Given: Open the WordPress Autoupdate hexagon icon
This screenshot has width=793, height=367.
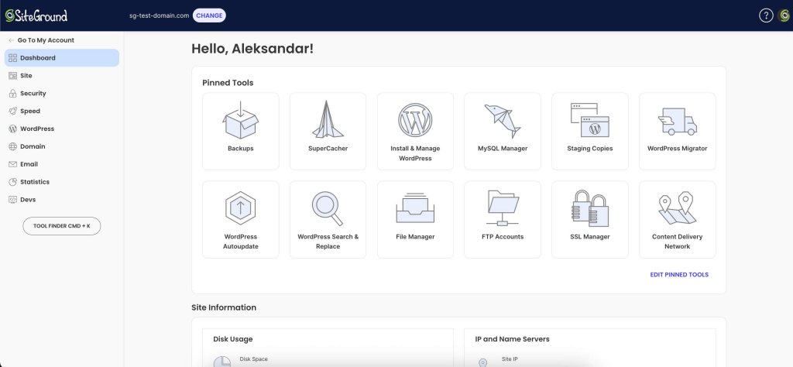Looking at the screenshot, I should pos(240,208).
